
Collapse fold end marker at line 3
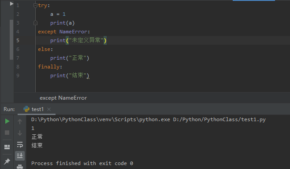tap(35, 23)
